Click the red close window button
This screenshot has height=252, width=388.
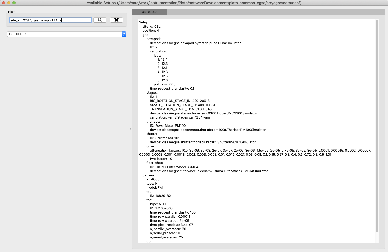(x=4, y=3)
